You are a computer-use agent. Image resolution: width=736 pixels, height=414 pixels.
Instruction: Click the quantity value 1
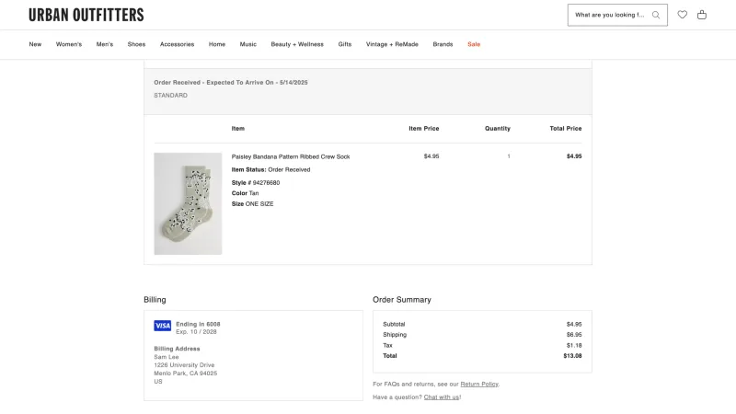(x=509, y=156)
